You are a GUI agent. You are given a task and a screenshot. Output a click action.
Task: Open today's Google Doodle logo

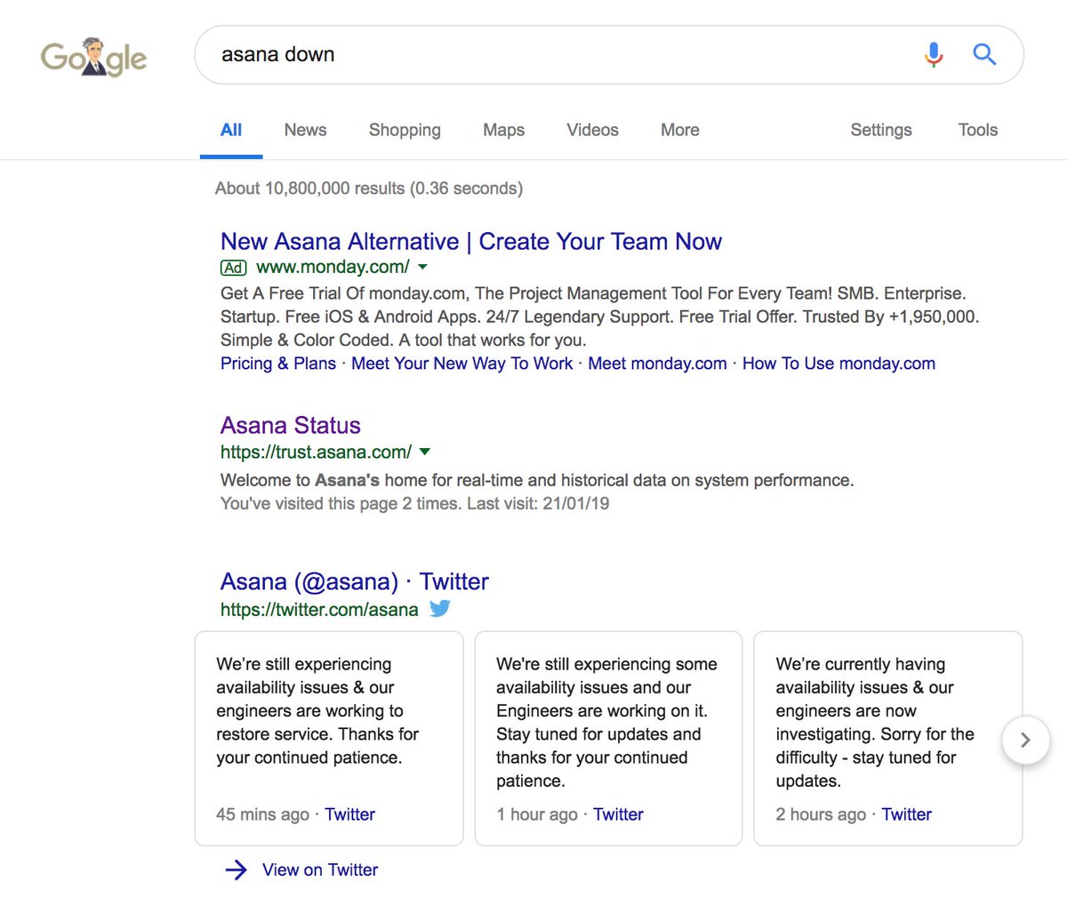pos(93,56)
